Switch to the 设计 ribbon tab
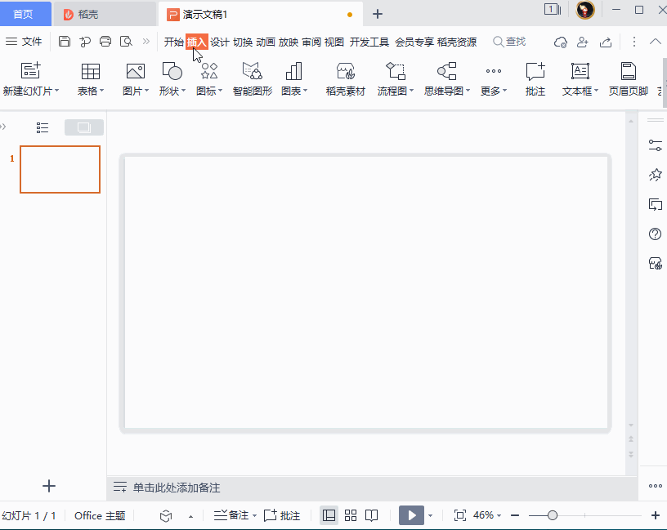 coord(220,42)
